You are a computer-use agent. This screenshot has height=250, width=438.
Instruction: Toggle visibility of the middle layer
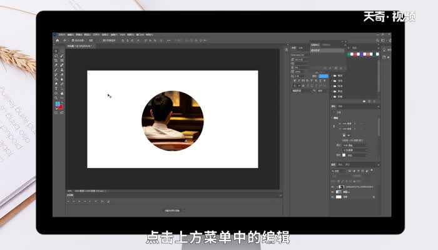pos(333,192)
